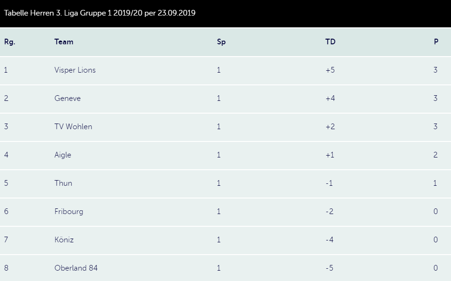
Task: Click on the Aigle team name
Action: tap(63, 155)
